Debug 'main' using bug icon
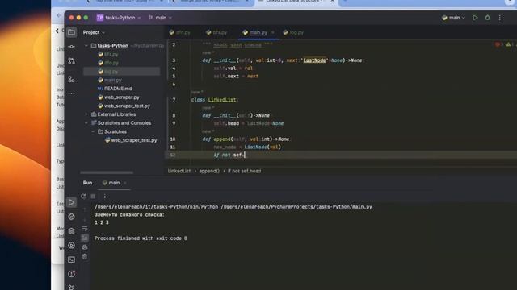This screenshot has height=290, width=517. tap(487, 18)
